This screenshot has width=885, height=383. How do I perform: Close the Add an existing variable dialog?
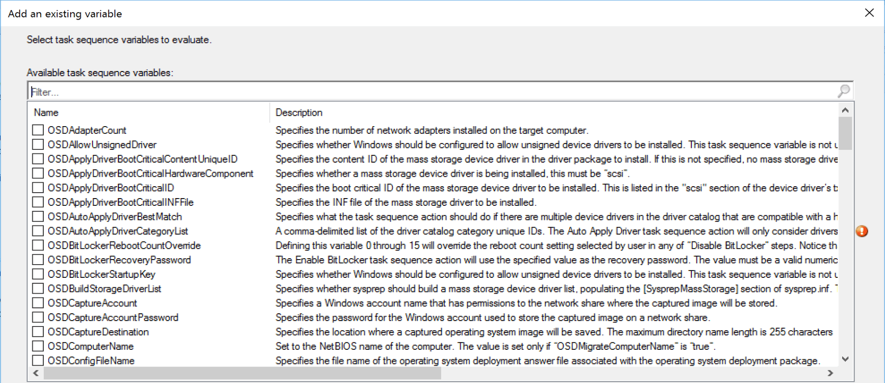pyautogui.click(x=869, y=13)
